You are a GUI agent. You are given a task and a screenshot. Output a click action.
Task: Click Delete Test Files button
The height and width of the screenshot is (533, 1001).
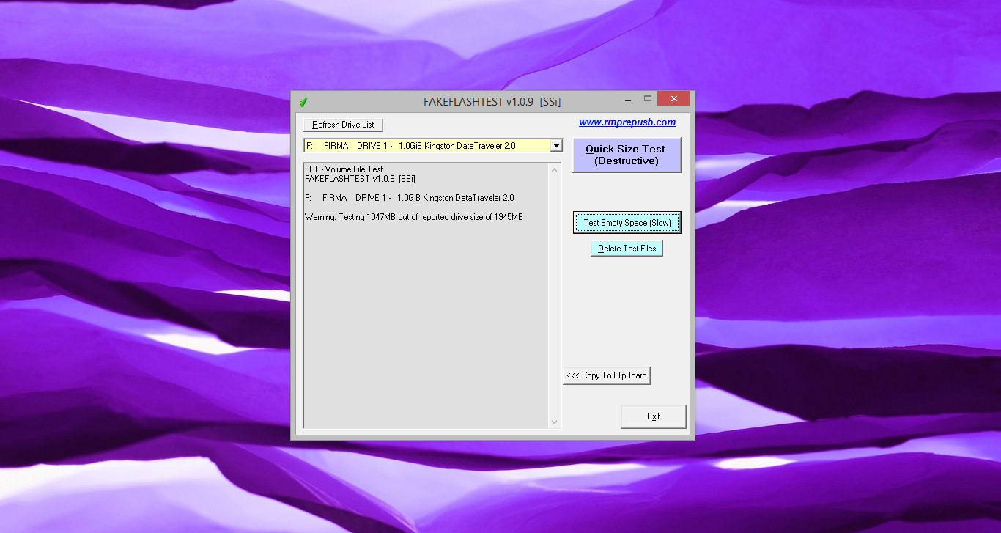(627, 249)
